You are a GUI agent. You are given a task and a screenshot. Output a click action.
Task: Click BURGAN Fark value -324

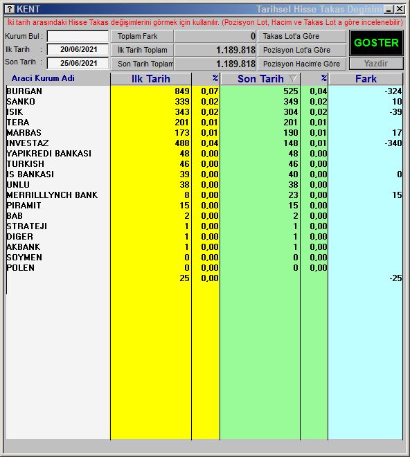coord(393,91)
